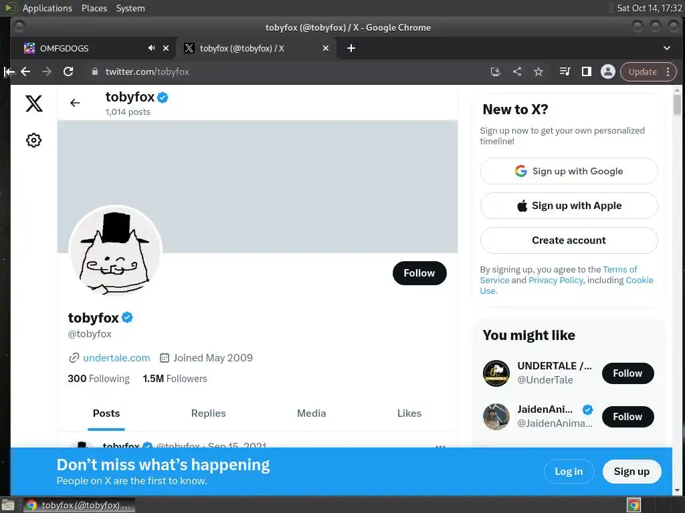The height and width of the screenshot is (513, 685).
Task: Click the verified badge next to profile name tobyfox
Action: 127,317
